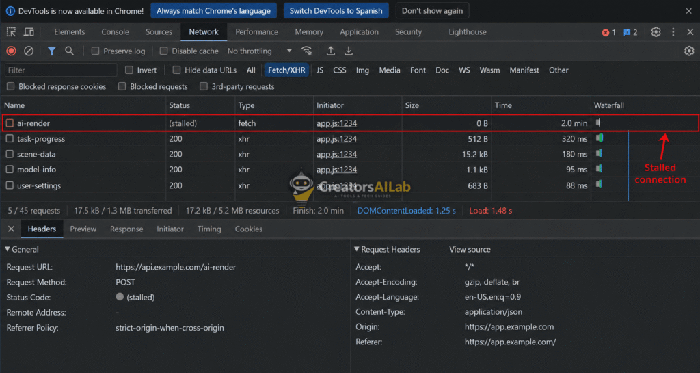Open the Performance panel tab

(257, 31)
